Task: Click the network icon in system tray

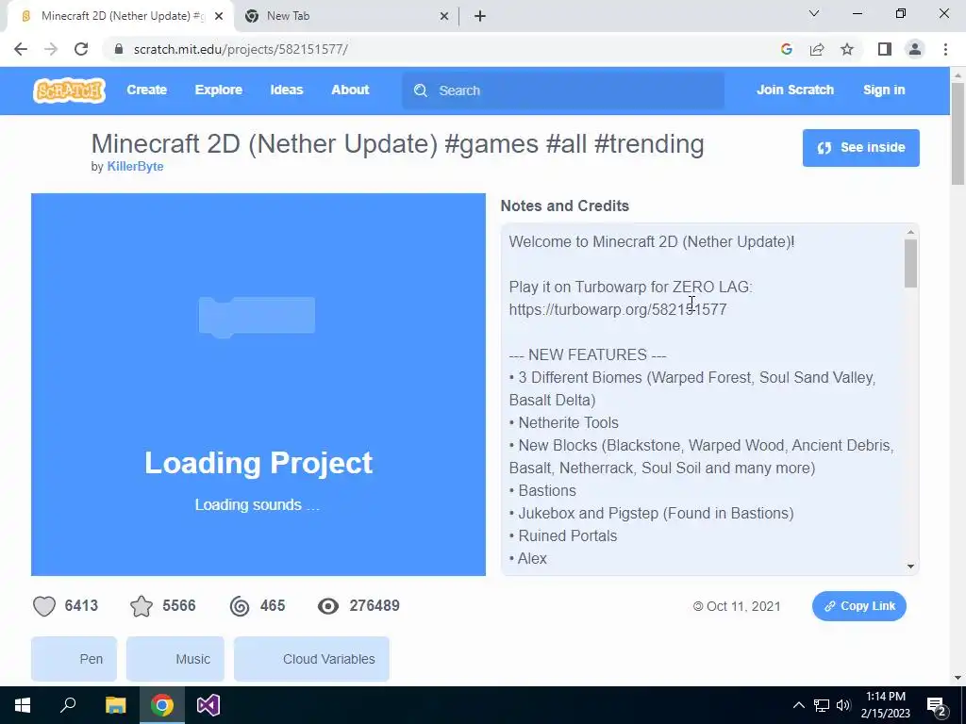Action: click(822, 705)
